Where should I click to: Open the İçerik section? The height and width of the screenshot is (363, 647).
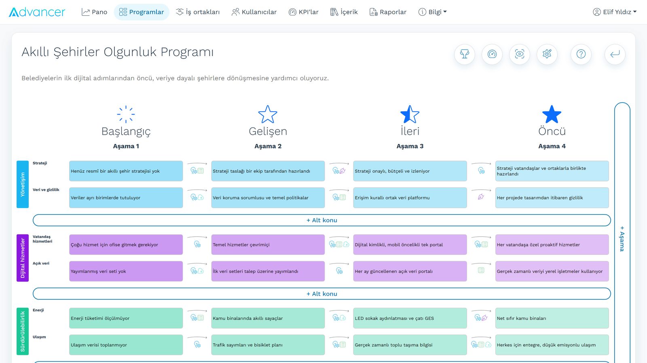tap(344, 12)
